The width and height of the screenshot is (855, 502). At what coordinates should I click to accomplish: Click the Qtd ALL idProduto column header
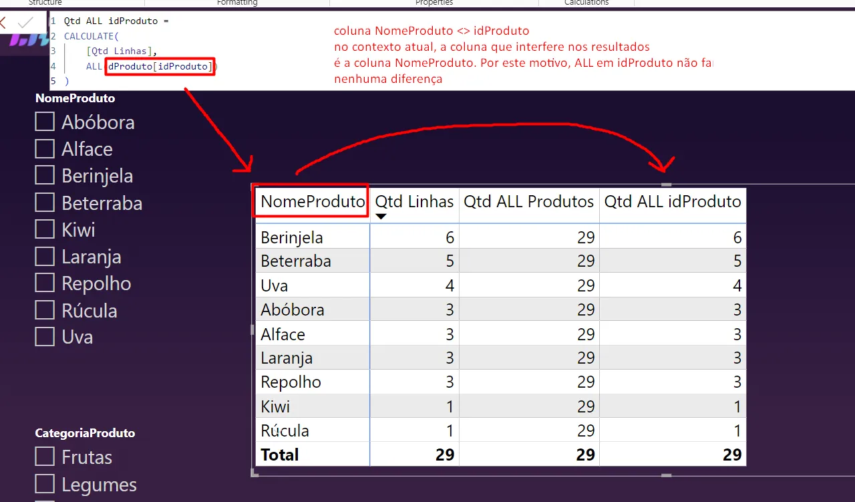[672, 201]
